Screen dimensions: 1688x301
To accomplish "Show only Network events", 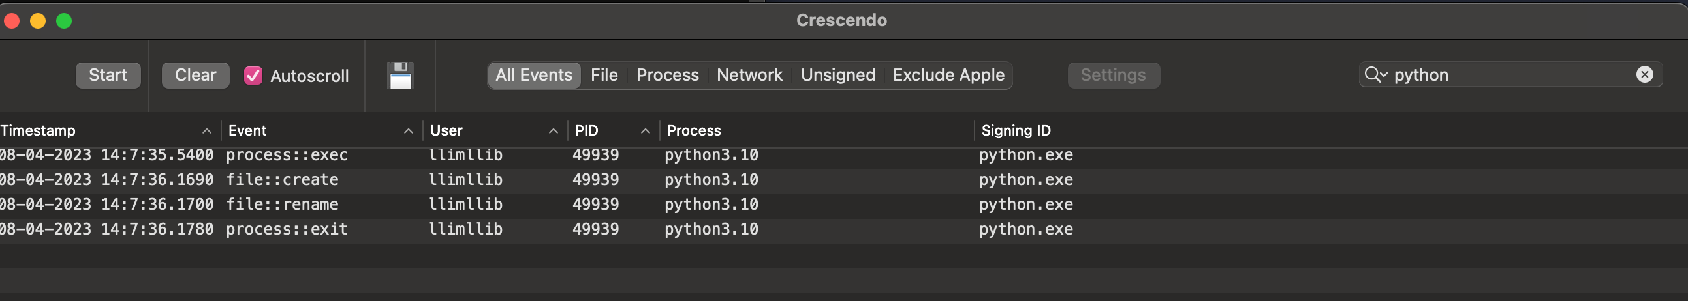I will [x=749, y=76].
